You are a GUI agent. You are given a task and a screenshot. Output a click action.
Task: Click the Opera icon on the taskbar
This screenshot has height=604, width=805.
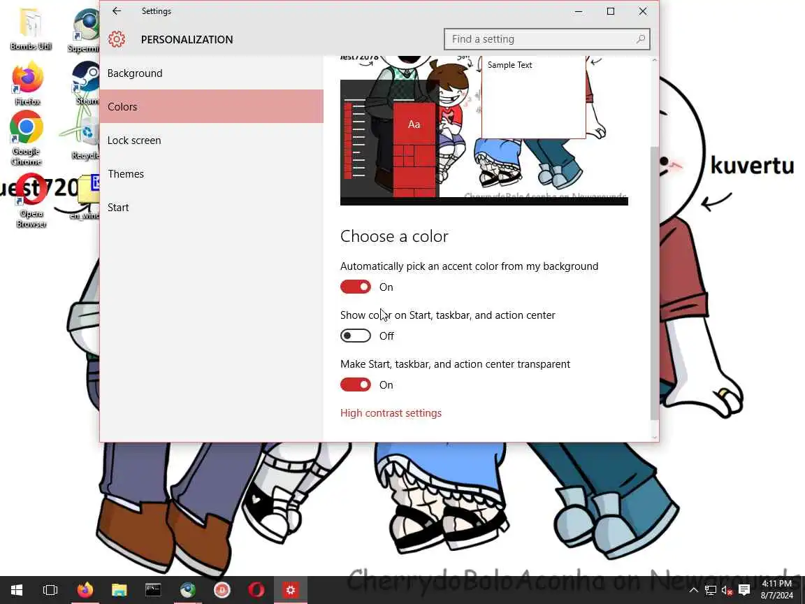tap(256, 590)
